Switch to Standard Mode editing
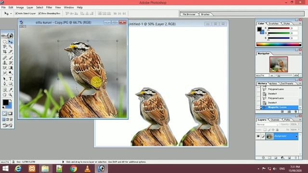The image size is (308, 173). 5,113
